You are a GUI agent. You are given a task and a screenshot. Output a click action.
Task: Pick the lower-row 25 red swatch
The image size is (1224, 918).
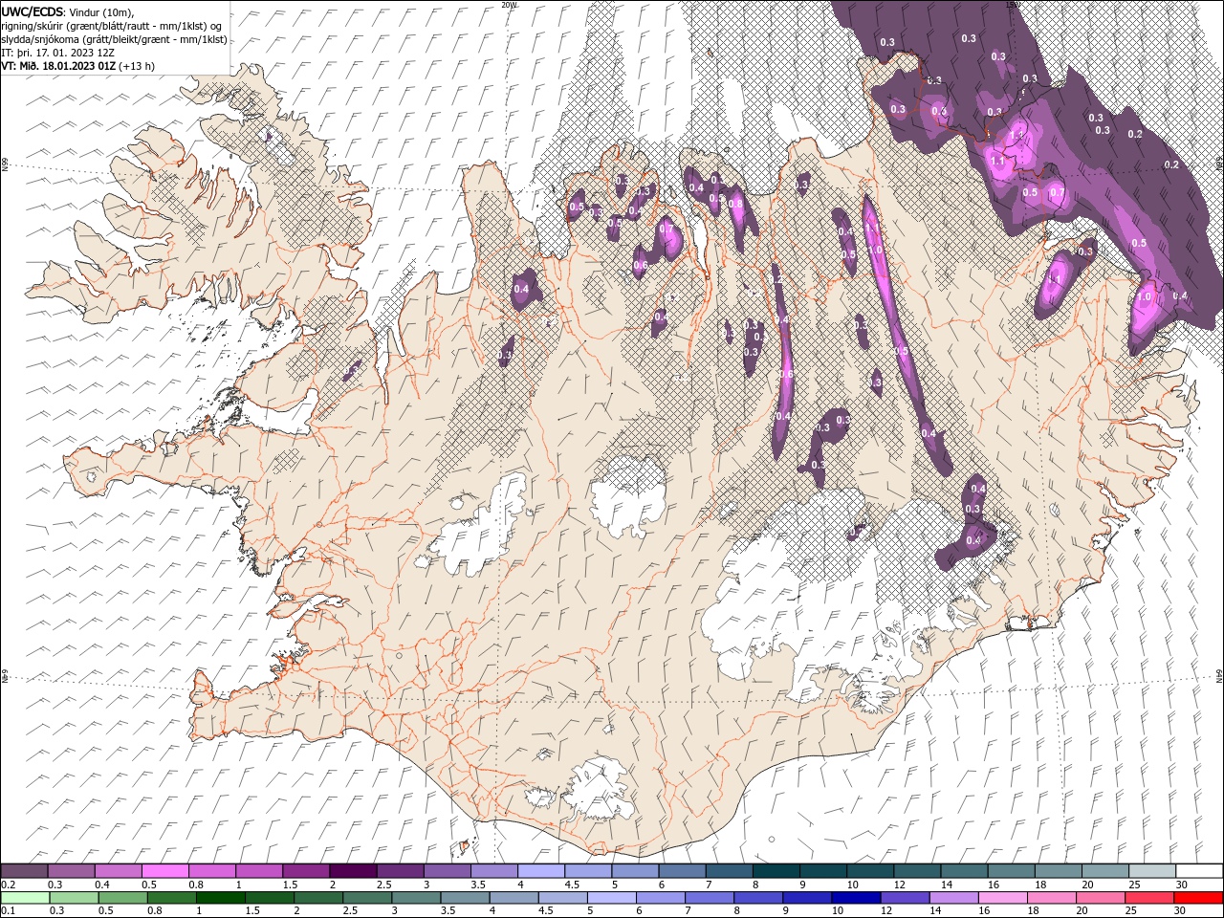pos(1149,898)
